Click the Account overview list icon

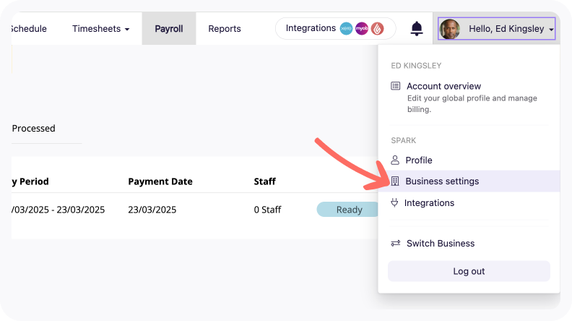coord(396,86)
